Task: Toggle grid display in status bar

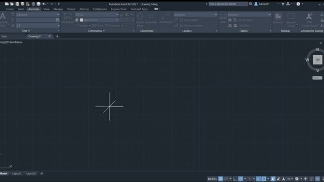Action: 221,179
